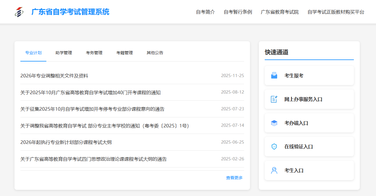This screenshot has height=196, width=376.
Task: Click the 网上办事服务入口 document icon
Action: (x=274, y=99)
